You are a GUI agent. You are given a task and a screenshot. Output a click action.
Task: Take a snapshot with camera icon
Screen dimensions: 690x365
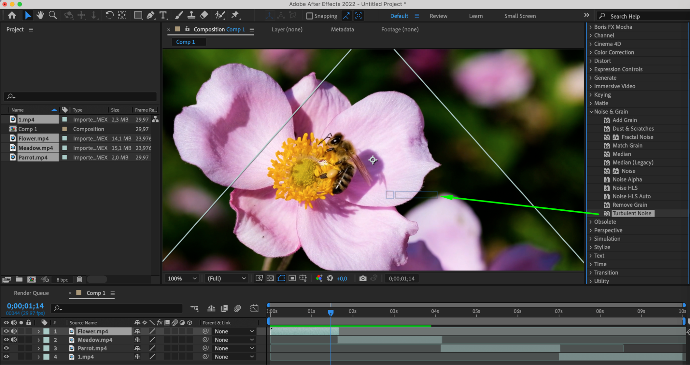[x=363, y=278]
